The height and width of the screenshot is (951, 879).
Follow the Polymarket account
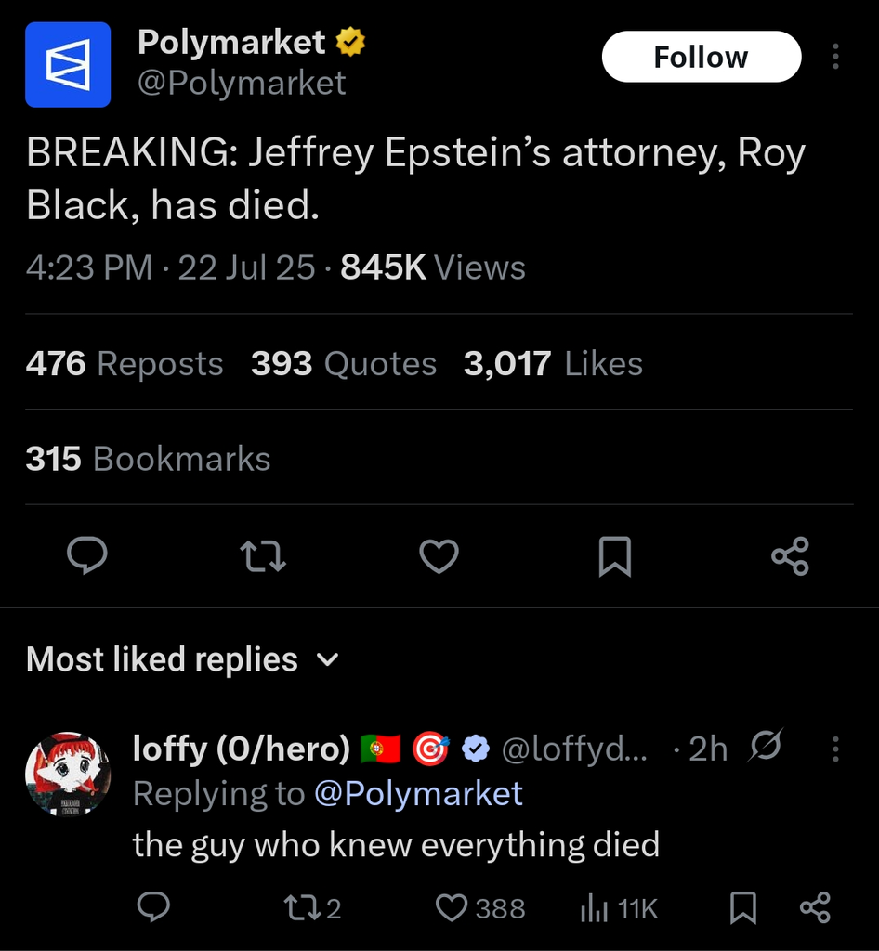(702, 57)
